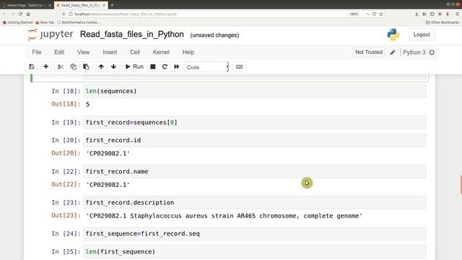Copy selected cells using the toolbar icon
Screen dimensions: 462x260
pyautogui.click(x=74, y=67)
